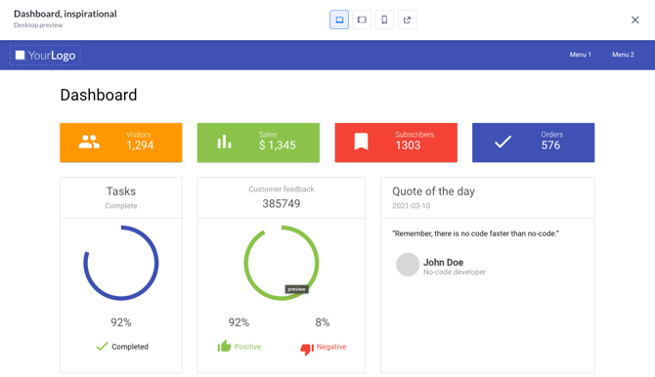
Task: Click the thumbs down Negative icon
Action: (x=307, y=349)
